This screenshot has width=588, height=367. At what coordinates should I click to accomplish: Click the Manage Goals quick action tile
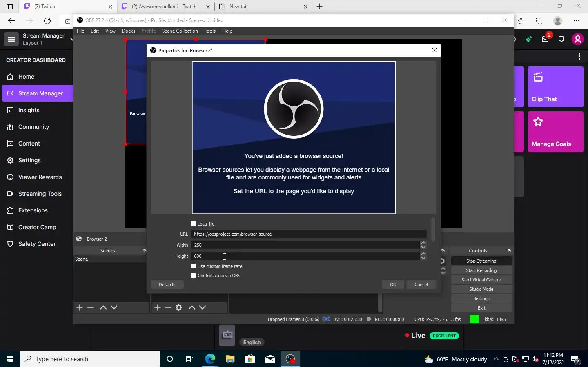(556, 132)
